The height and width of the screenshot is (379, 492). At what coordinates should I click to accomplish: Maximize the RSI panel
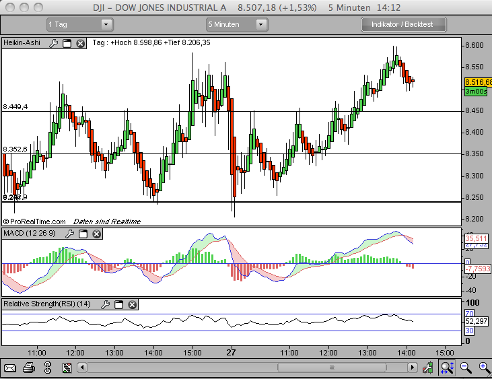[x=119, y=304]
